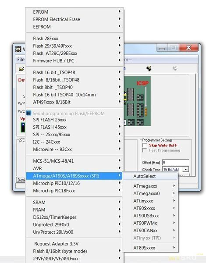This screenshot has height=263, width=206.
Task: Expand AT90USBxxx device list
Action: [x=150, y=216]
